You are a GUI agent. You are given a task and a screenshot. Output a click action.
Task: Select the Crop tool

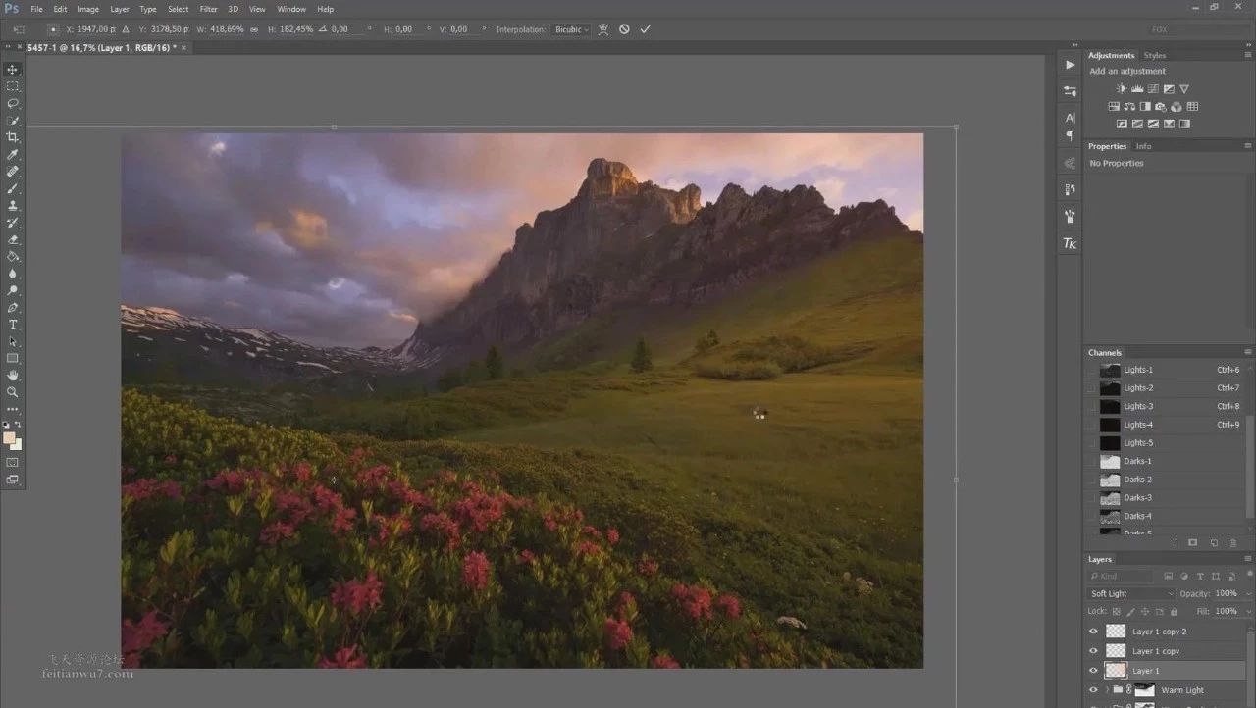click(x=13, y=137)
